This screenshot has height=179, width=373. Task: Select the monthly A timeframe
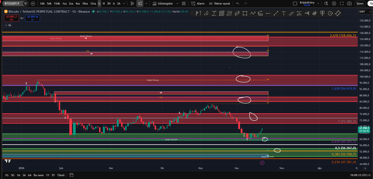pyautogui.click(x=114, y=3)
